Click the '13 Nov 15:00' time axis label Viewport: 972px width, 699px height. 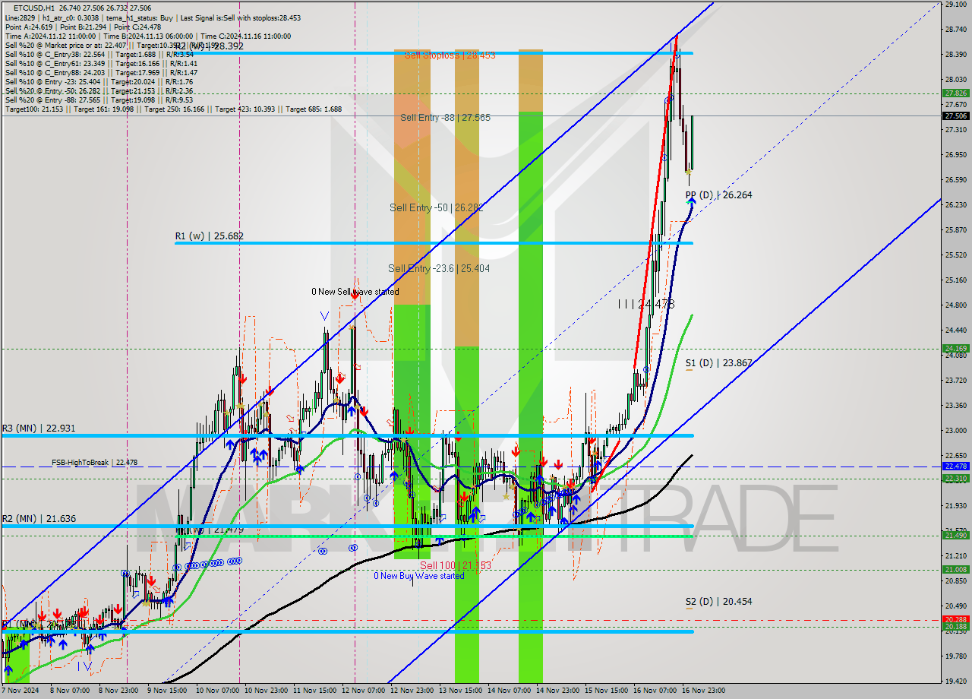point(459,691)
